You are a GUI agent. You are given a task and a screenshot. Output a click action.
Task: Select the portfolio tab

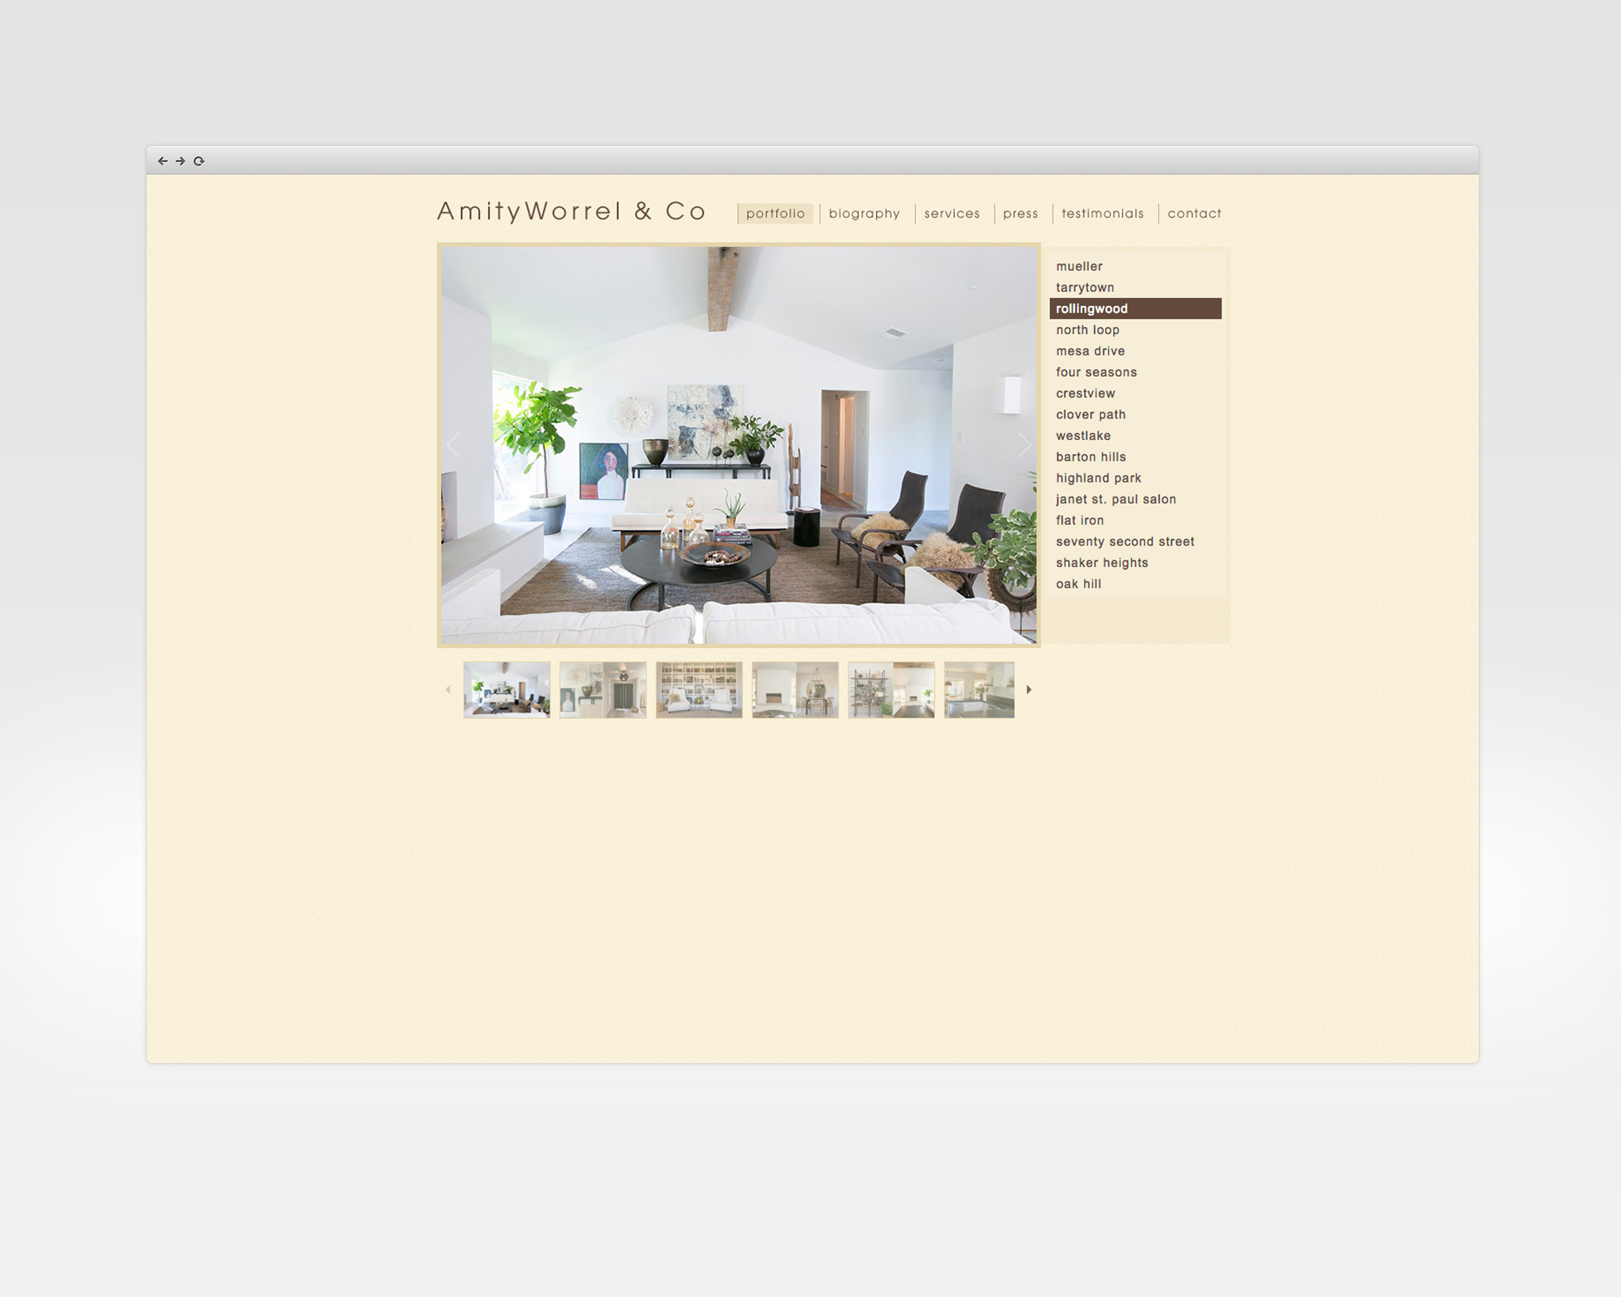coord(775,213)
